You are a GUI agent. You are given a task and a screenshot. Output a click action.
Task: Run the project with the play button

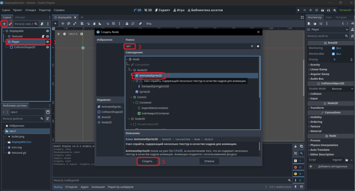click(x=298, y=10)
